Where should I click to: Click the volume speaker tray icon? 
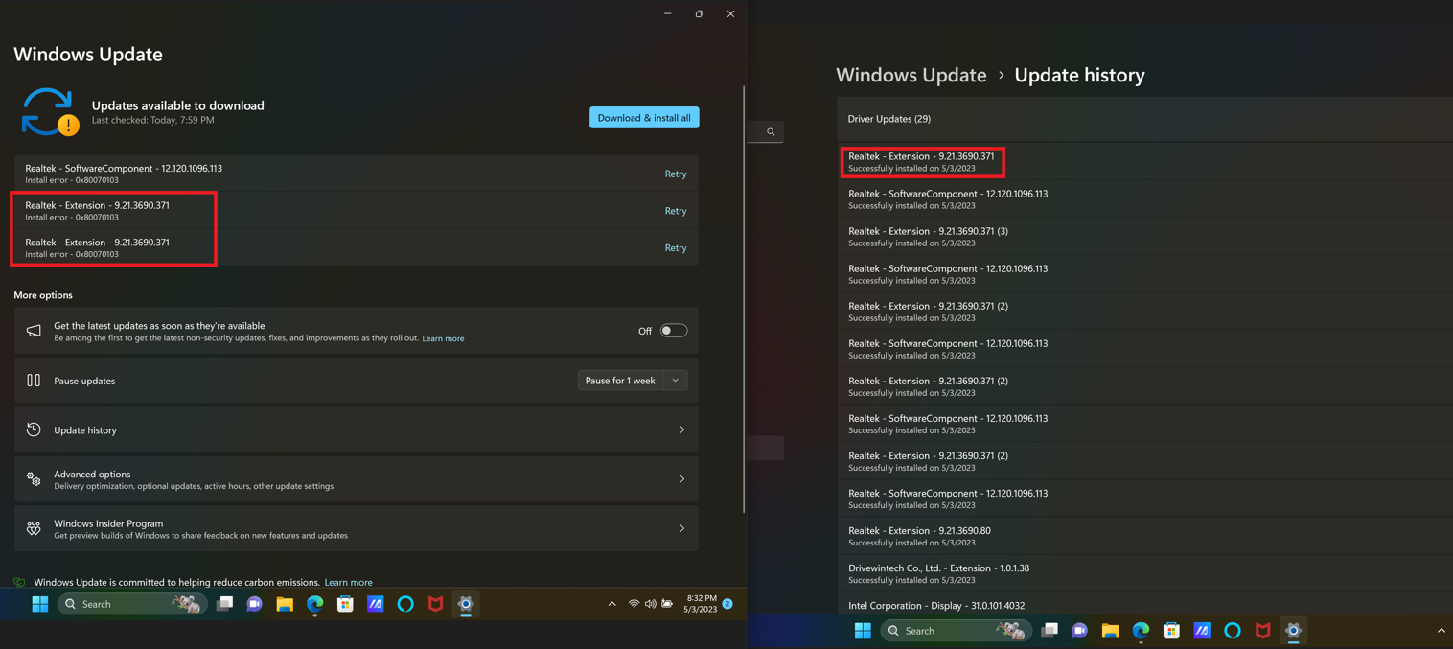(x=651, y=604)
